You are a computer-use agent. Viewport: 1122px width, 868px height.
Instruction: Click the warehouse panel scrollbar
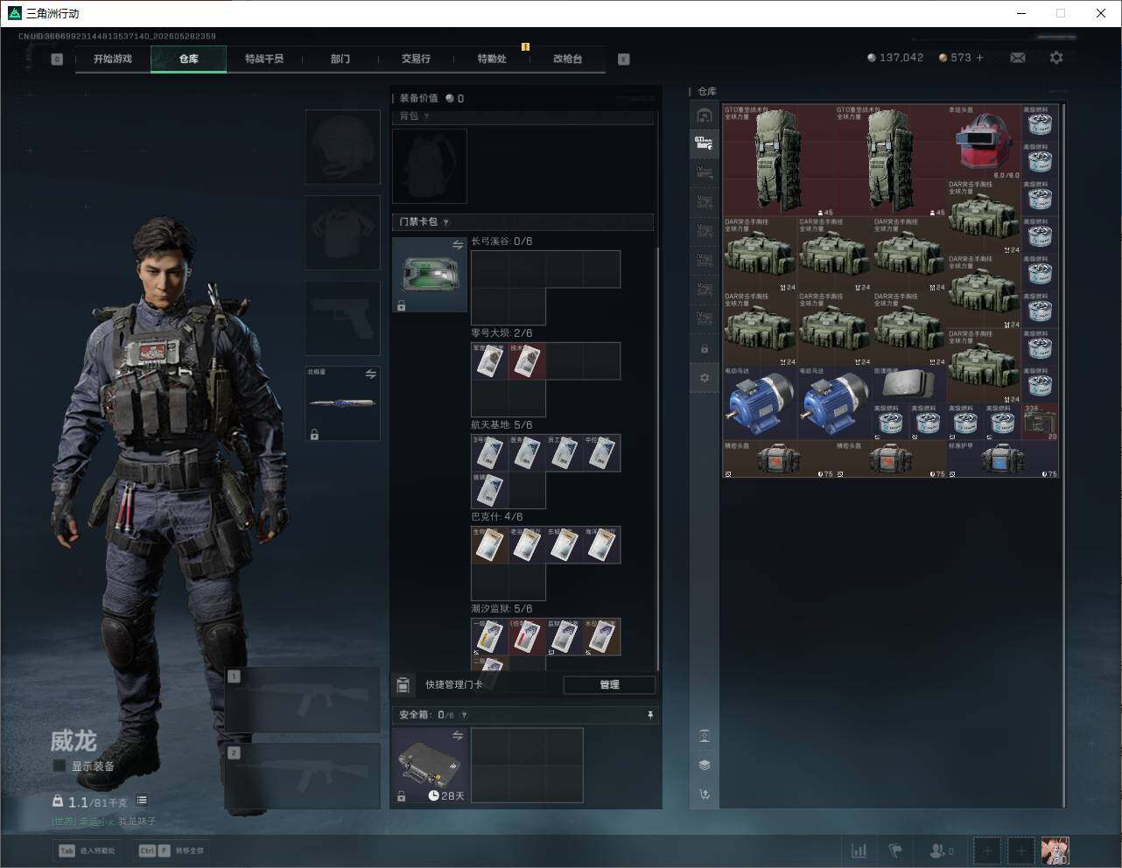tap(1064, 455)
